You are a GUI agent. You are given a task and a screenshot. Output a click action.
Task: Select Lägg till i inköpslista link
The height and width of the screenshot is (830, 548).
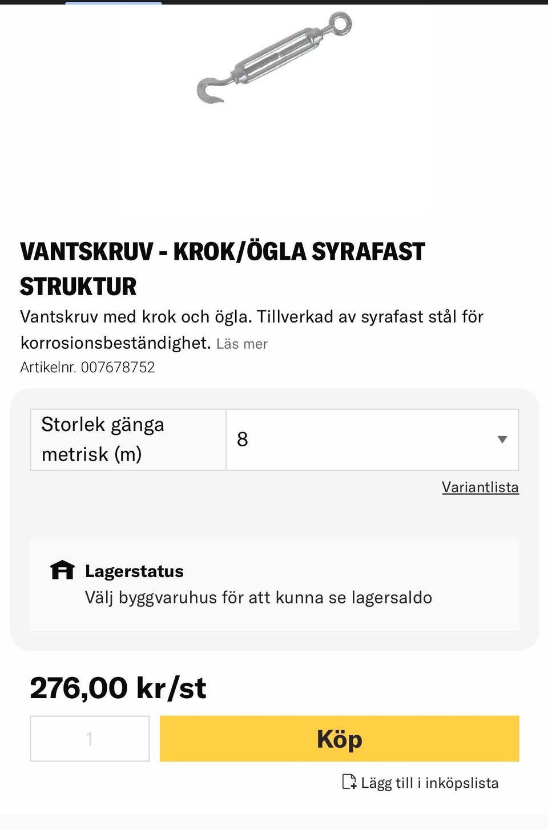429,783
